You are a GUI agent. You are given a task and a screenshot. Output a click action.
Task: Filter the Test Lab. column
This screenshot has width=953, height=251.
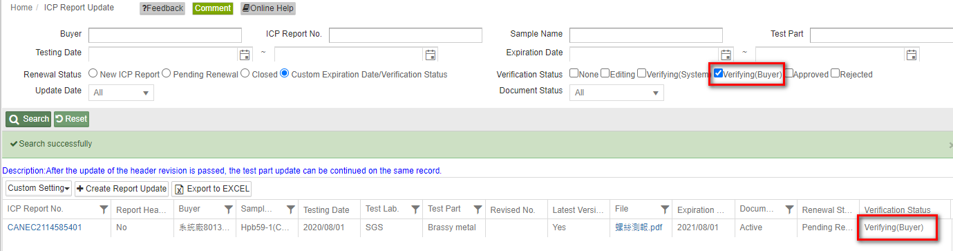tap(415, 210)
